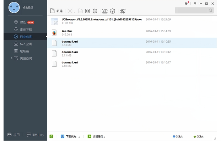Click the rocket speed-up icon

[x=123, y=11]
